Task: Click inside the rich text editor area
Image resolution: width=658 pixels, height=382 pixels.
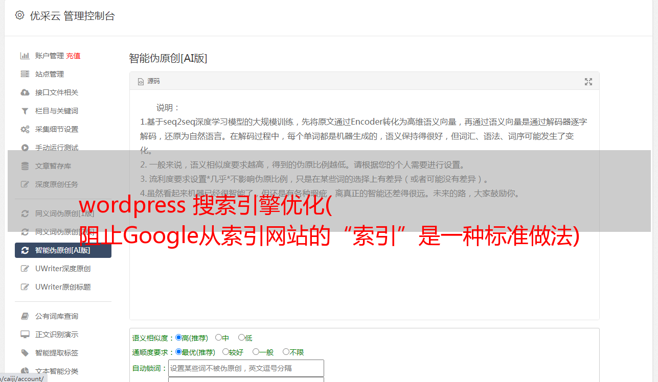Action: pyautogui.click(x=364, y=205)
